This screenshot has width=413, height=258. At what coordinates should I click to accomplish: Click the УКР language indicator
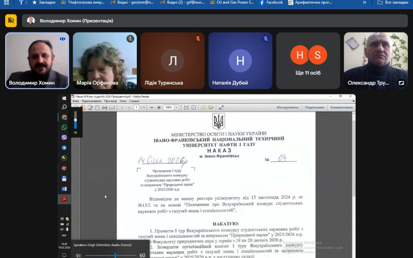pos(64,236)
